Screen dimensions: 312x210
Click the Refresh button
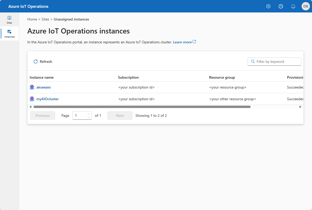(x=43, y=62)
